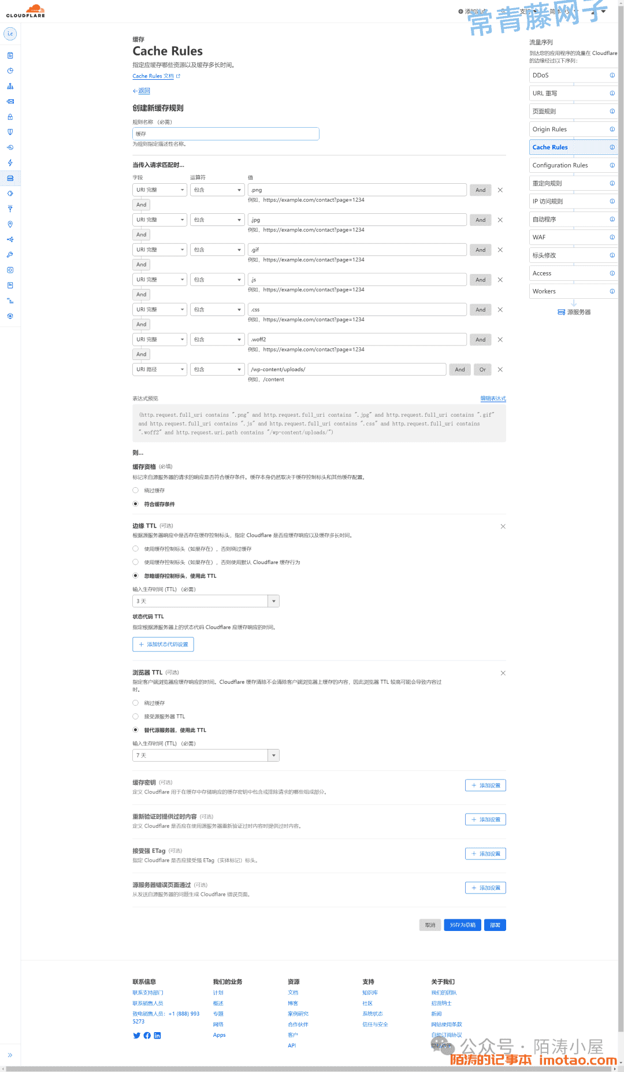The width and height of the screenshot is (624, 1072).
Task: Click the 编辑表达式 link
Action: click(x=493, y=399)
